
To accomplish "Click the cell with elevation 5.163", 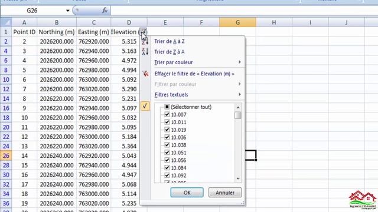I will tap(125, 51).
